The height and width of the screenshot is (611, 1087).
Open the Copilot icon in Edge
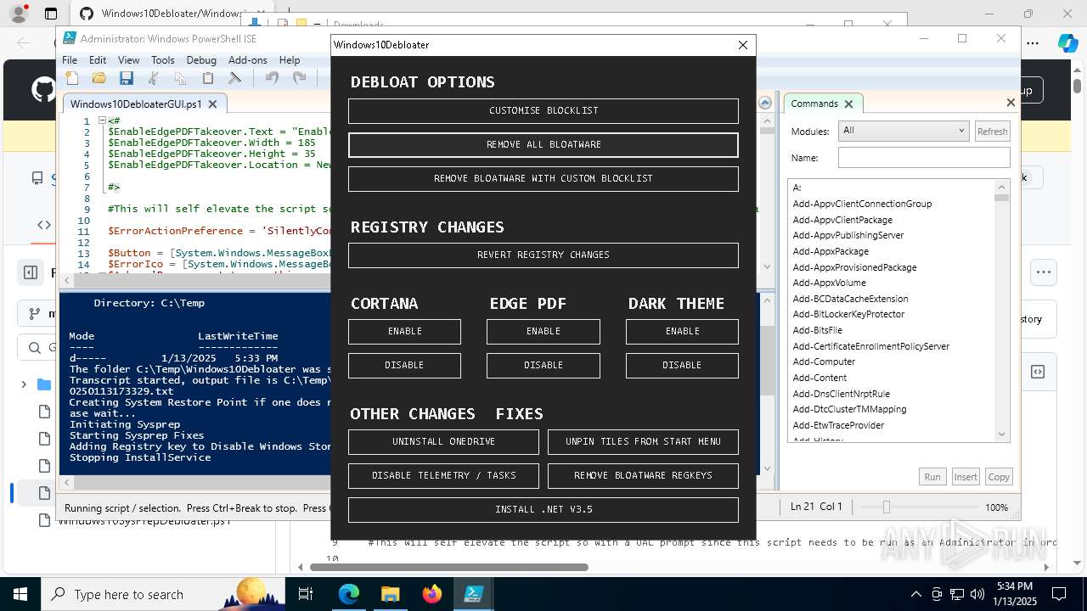click(1067, 43)
